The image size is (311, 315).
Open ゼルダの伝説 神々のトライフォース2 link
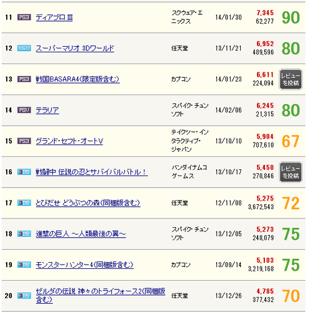pyautogui.click(x=101, y=296)
